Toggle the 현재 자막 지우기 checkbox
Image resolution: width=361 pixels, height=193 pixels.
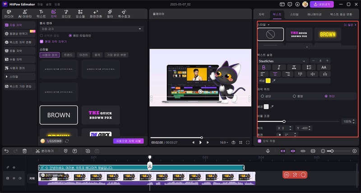(x=42, y=41)
